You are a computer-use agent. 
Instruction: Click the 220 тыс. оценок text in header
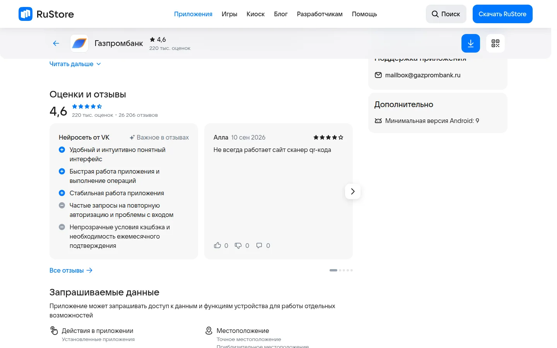pyautogui.click(x=170, y=48)
